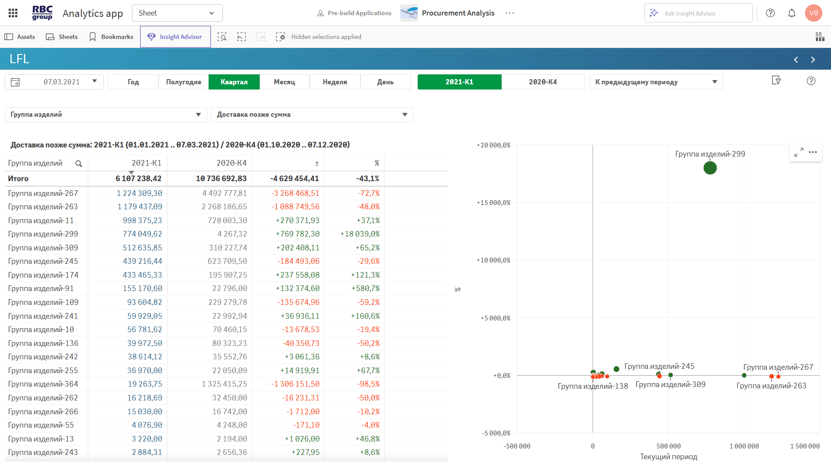Open the К предыдущему периоду dropdown
This screenshot has width=831, height=467.
coord(656,82)
